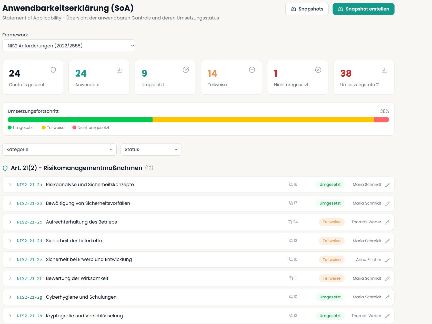Click the shield icon beside Art. 21(2) heading

5,168
